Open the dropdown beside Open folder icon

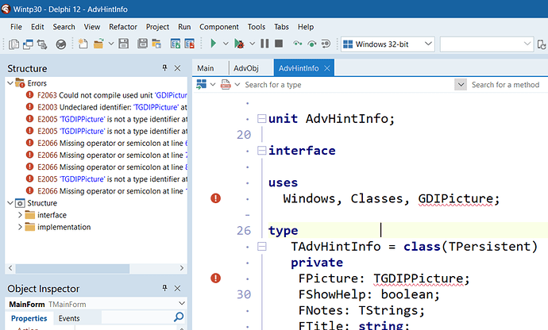click(x=111, y=44)
